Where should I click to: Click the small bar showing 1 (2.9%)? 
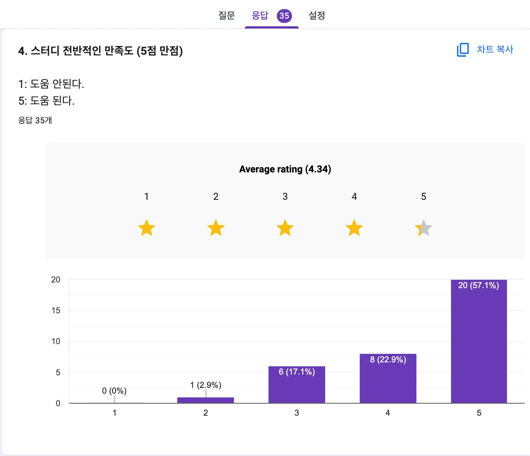point(205,399)
